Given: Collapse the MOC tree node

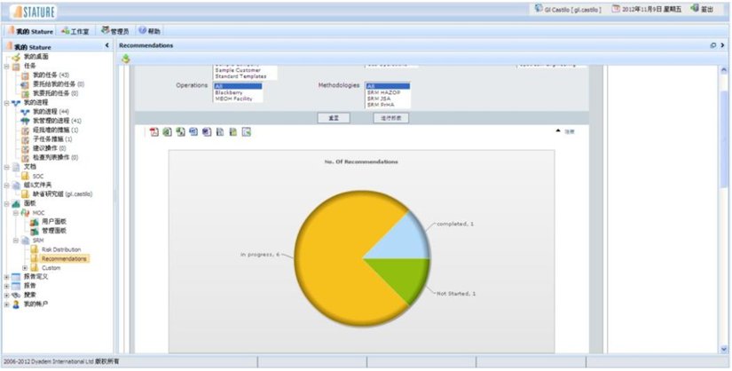Looking at the screenshot, I should [x=15, y=213].
